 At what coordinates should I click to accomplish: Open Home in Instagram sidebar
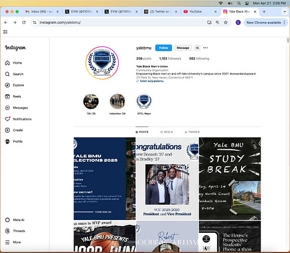[13, 63]
